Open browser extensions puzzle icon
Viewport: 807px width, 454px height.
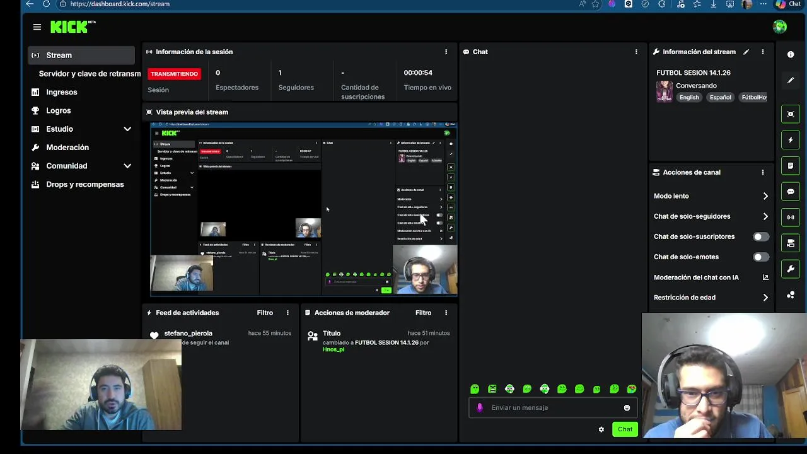point(662,4)
